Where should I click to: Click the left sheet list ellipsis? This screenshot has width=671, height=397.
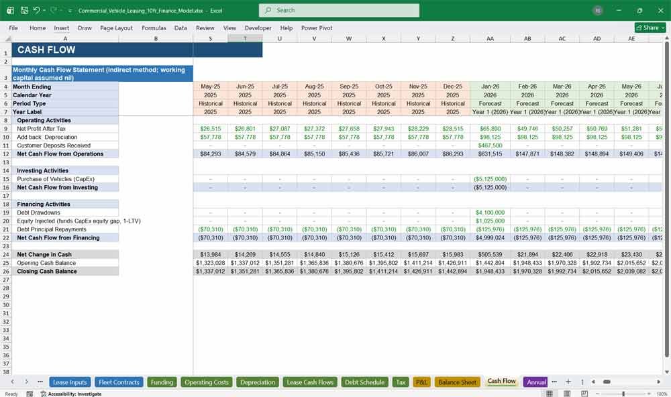(40, 382)
